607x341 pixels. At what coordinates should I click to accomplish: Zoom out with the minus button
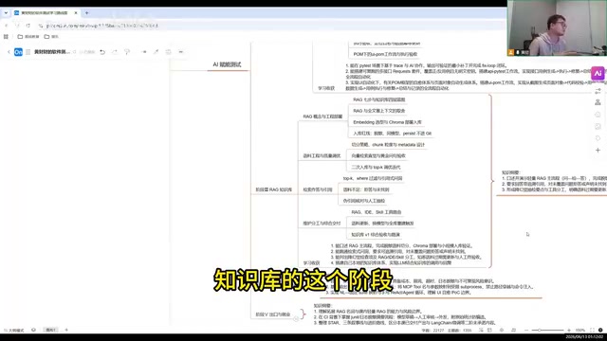[x=526, y=331]
